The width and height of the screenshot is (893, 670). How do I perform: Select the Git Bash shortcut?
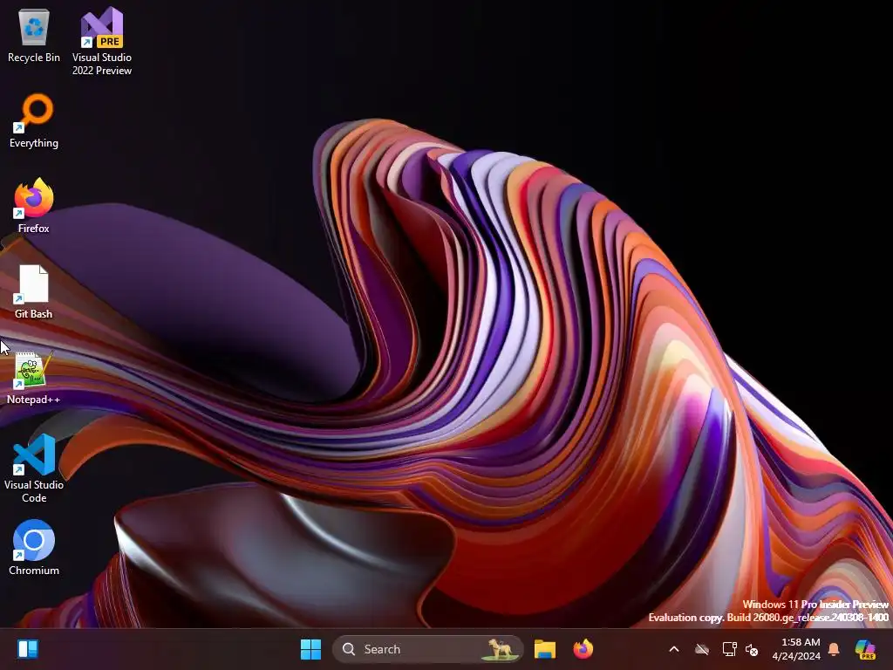tap(34, 291)
